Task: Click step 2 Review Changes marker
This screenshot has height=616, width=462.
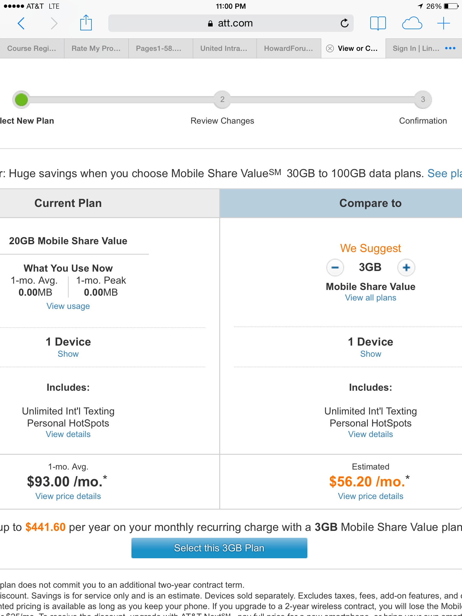Action: [x=222, y=100]
